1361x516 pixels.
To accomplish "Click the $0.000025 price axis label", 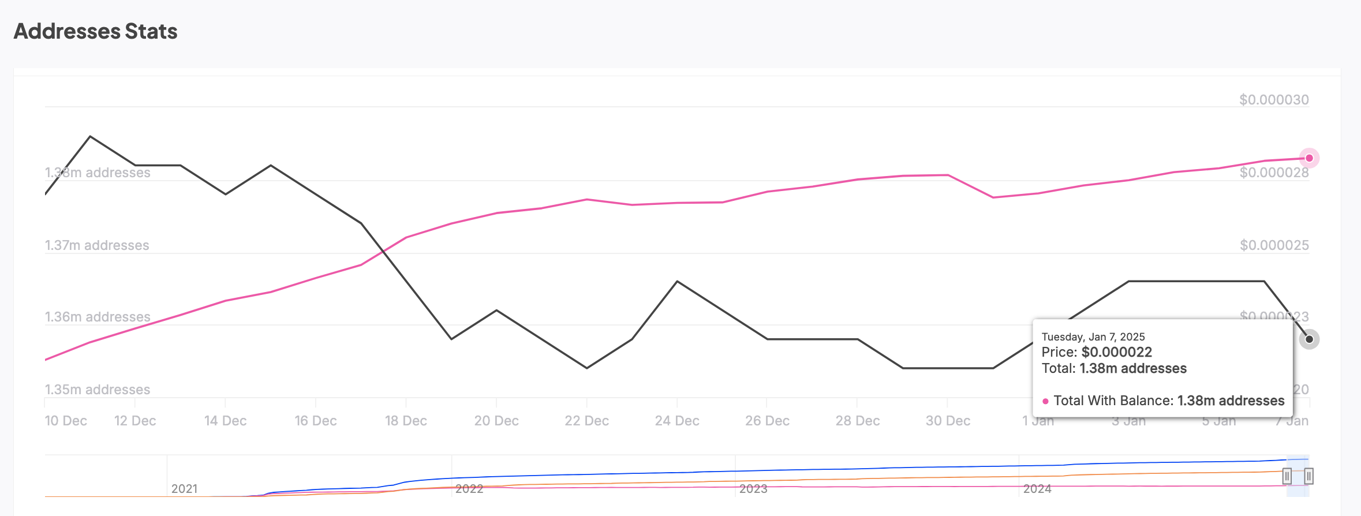I will click(1274, 245).
